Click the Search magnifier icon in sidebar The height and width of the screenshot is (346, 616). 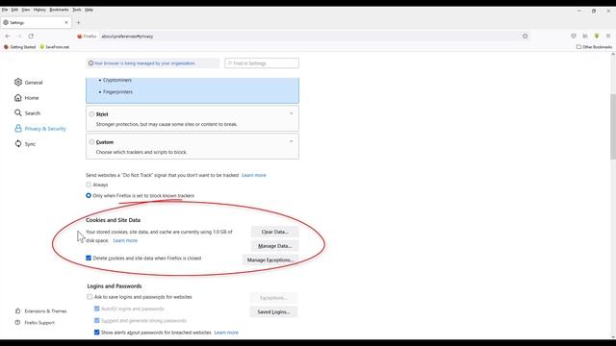(x=18, y=113)
